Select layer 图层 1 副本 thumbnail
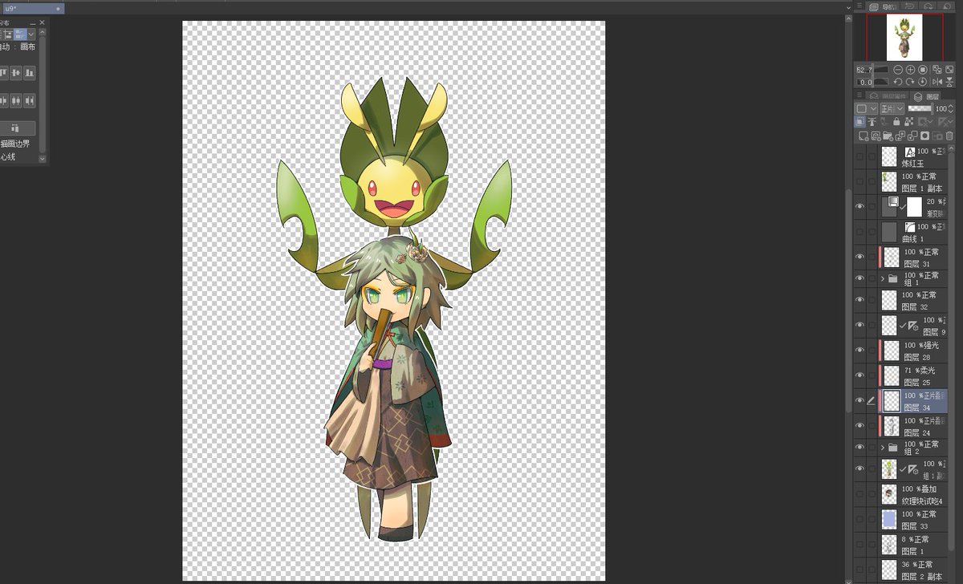Viewport: 963px width, 584px height. point(888,181)
